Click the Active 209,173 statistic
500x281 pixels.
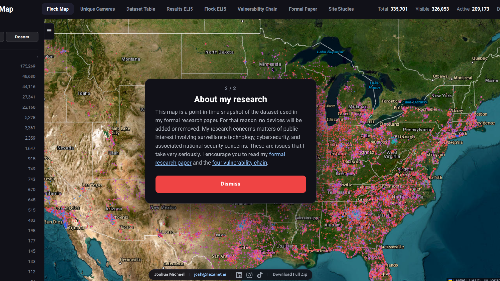click(473, 9)
